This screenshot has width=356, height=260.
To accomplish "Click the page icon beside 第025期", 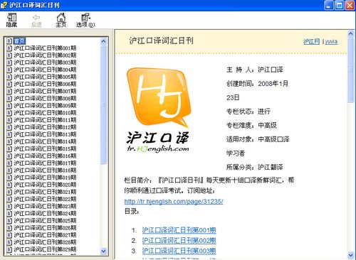I will point(9,220).
